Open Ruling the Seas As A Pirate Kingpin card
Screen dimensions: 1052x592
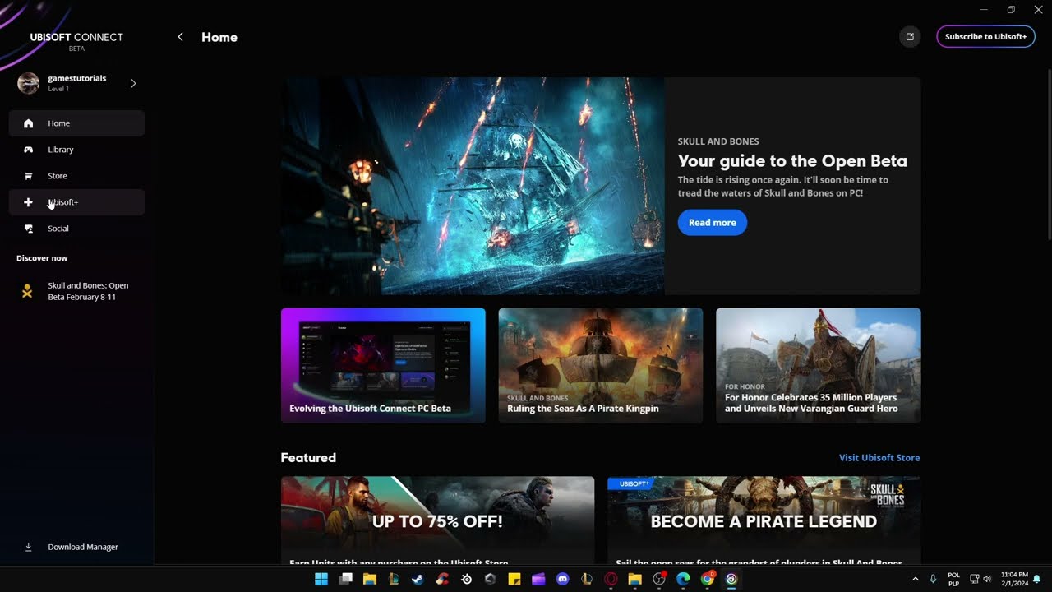point(601,365)
